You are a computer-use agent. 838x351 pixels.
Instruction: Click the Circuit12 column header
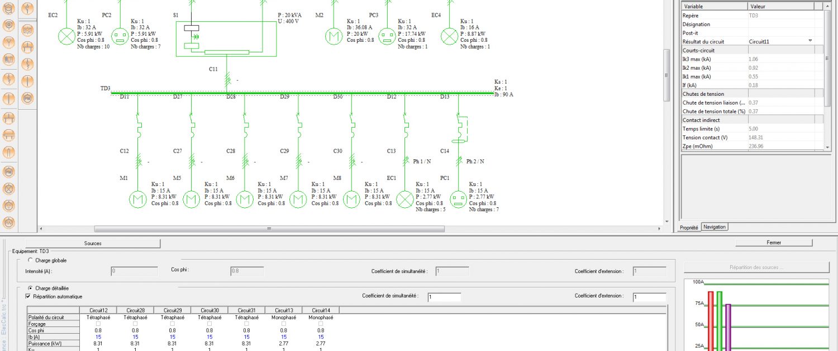(x=98, y=310)
